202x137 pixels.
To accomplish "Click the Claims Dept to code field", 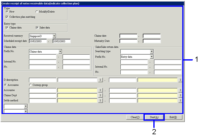I will tap(123, 95).
